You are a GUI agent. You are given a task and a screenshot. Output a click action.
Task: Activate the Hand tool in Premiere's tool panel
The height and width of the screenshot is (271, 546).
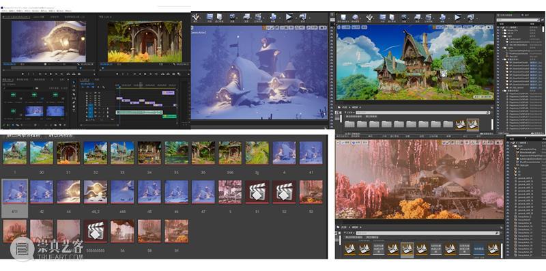click(74, 106)
